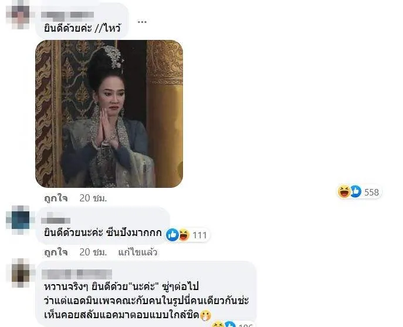Open the third commenter's brown avatar

pos(21,273)
